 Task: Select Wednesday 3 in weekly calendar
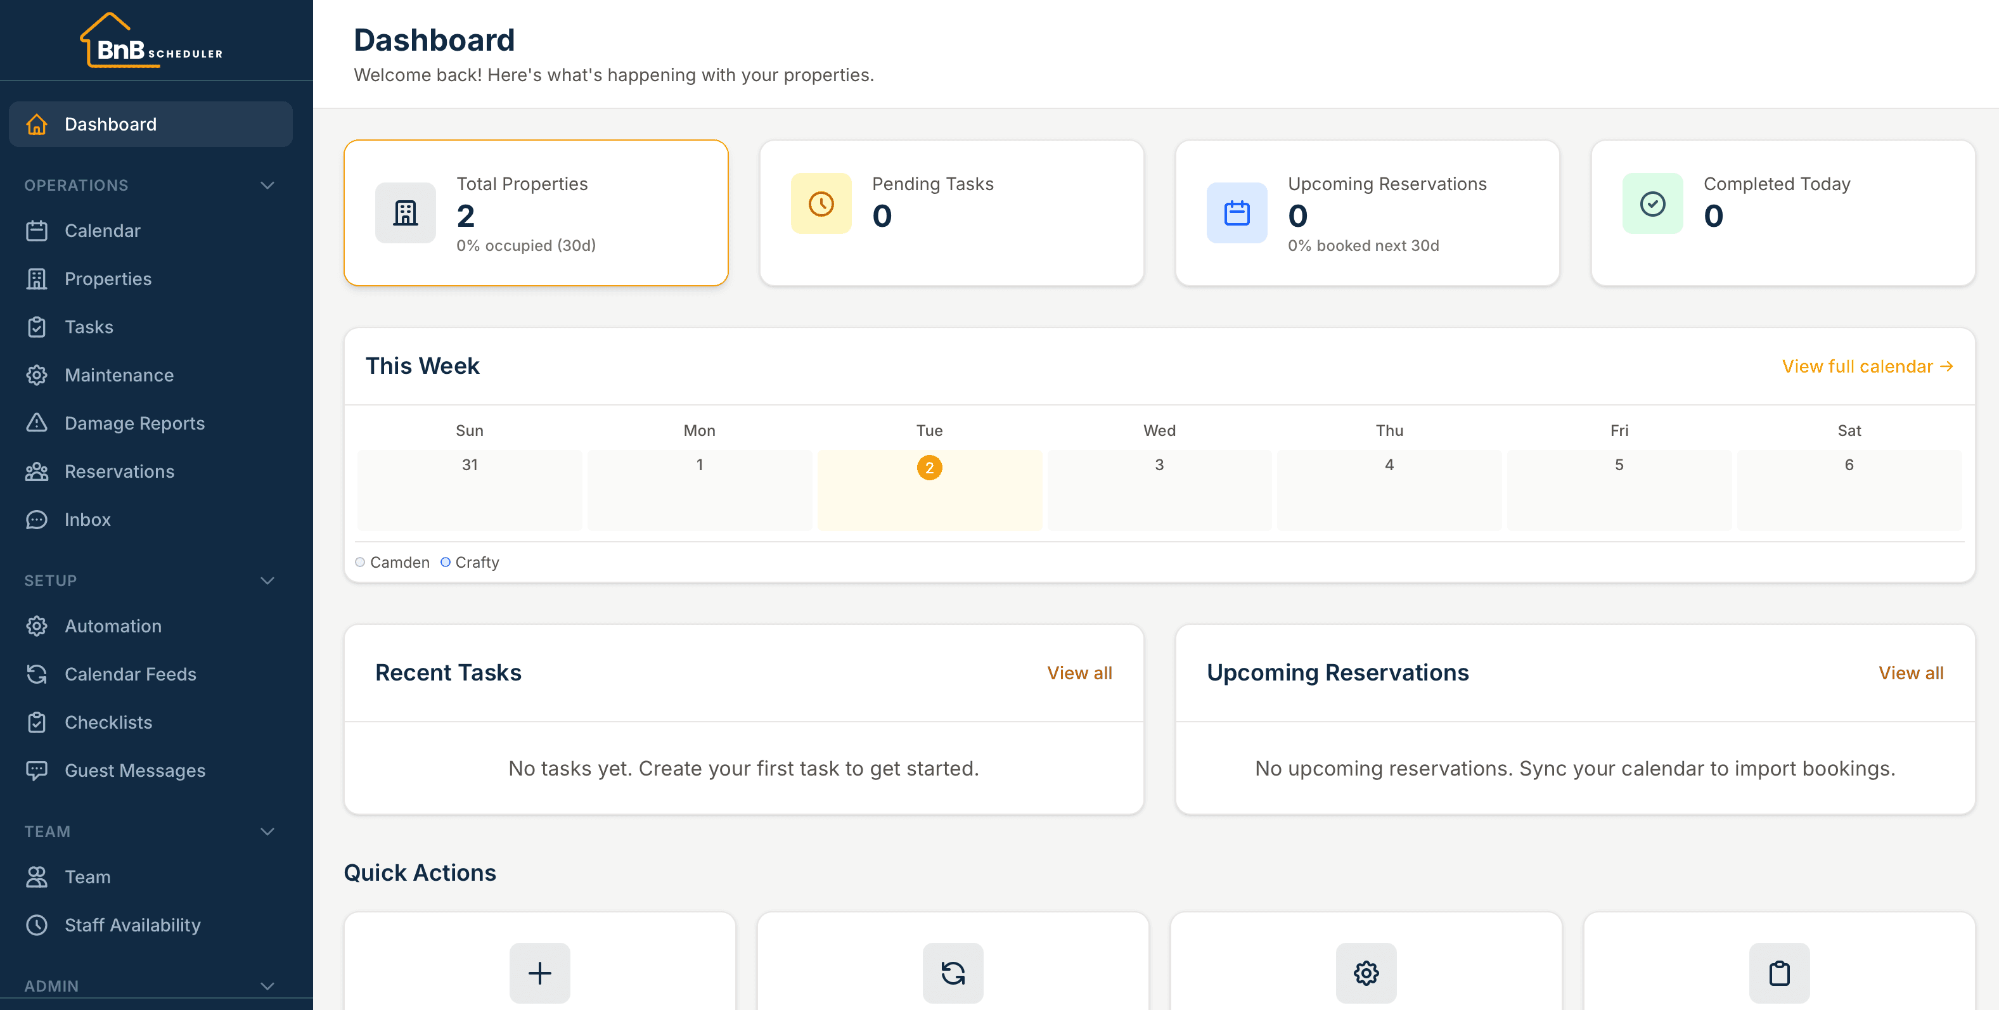(x=1159, y=490)
